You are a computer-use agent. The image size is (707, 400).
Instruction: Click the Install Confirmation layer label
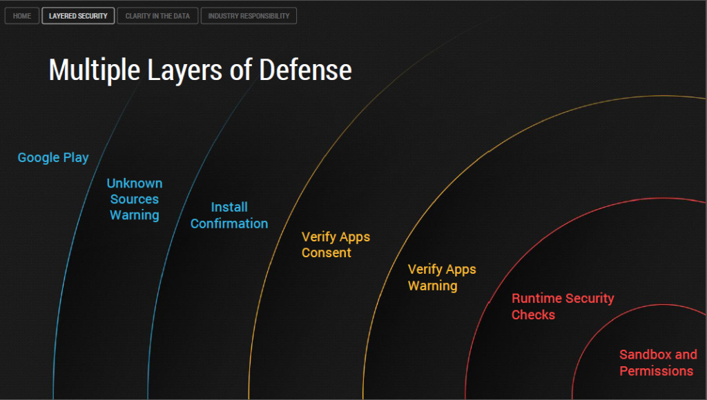tap(229, 215)
